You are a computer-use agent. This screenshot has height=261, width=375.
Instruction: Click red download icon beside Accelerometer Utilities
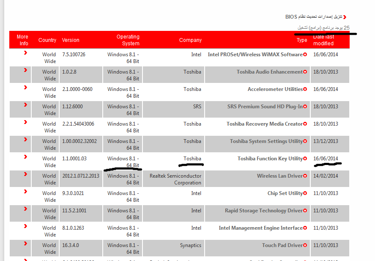(305, 89)
